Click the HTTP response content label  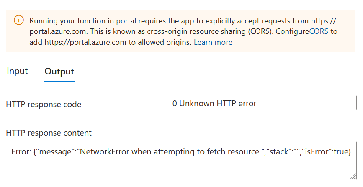[49, 133]
